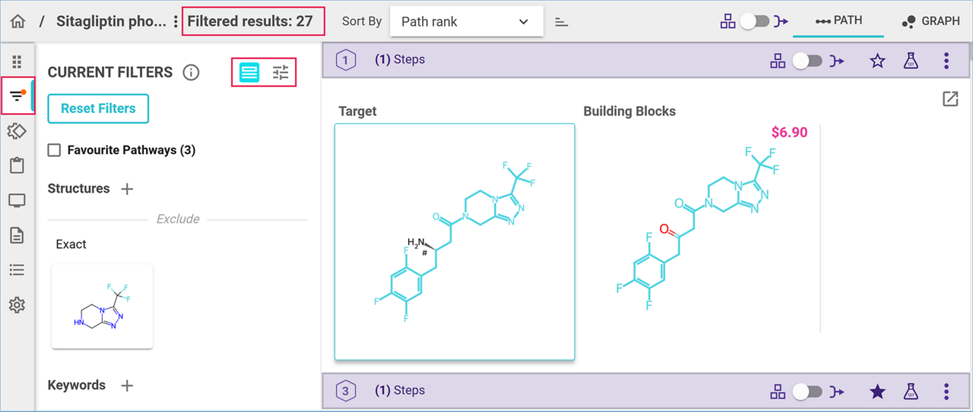Click the info icon beside Current Filters
The width and height of the screenshot is (973, 412).
191,73
